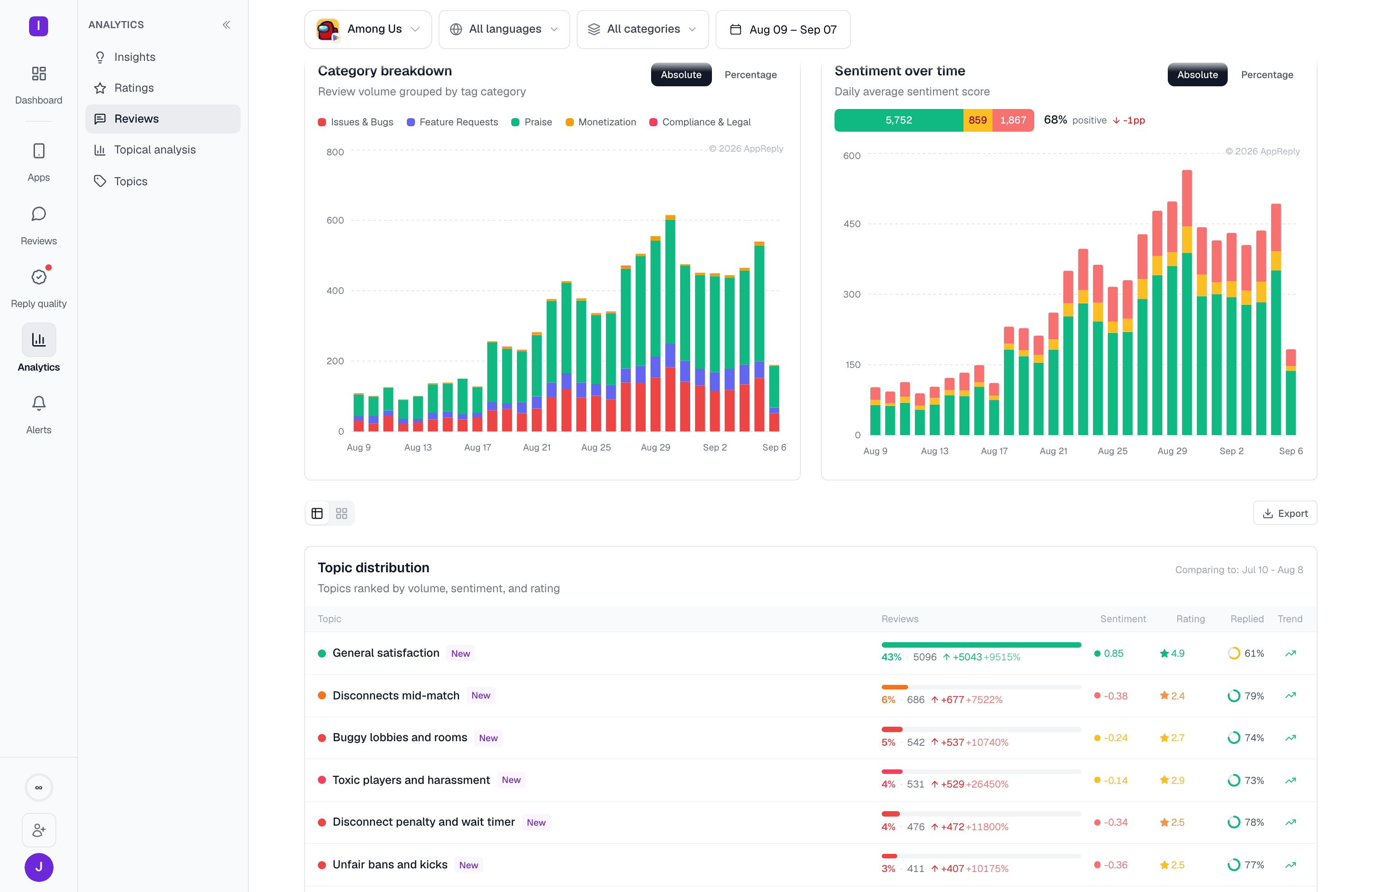Toggle Praise legend series
The image size is (1373, 892).
point(531,122)
